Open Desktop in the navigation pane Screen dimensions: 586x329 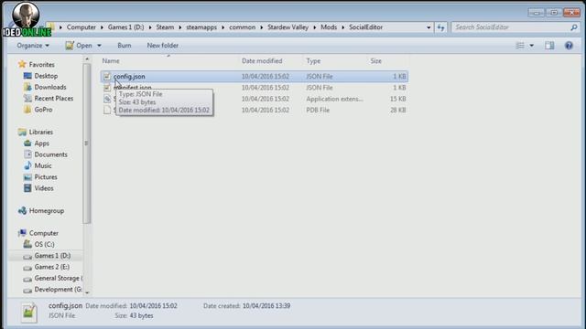(46, 76)
